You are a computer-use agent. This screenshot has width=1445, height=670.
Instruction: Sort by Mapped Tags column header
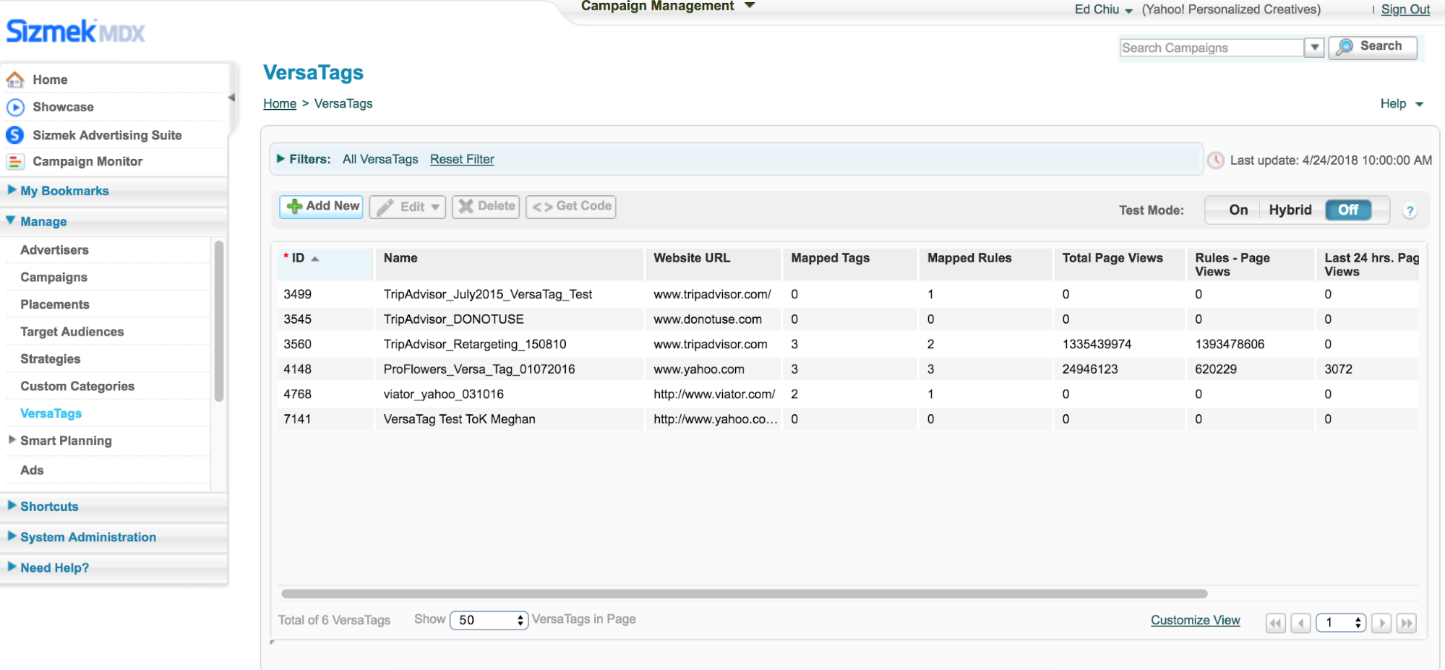[850, 265]
